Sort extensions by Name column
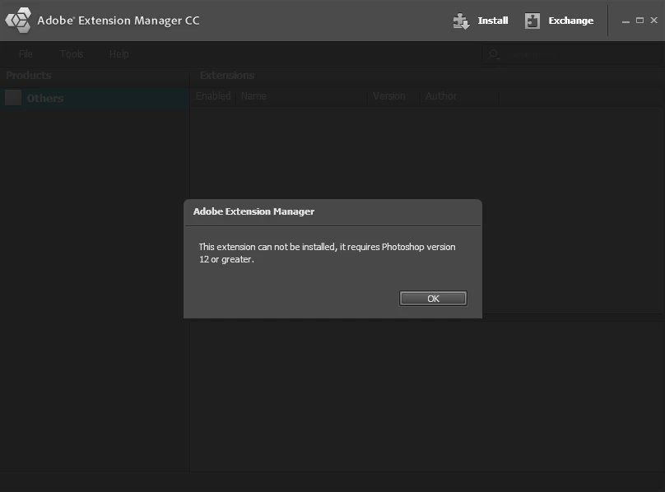Viewport: 665px width, 492px height. [301, 96]
